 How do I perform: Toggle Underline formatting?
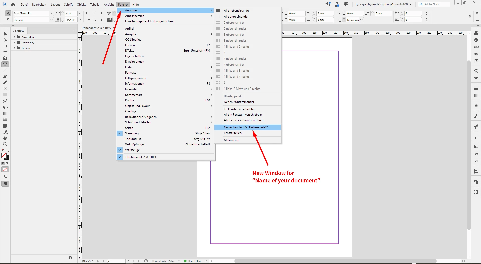101,13
